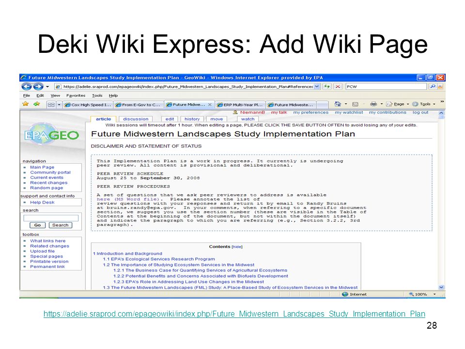This screenshot has height=349, width=465.
Task: Switch to the ERP Multi-Year Pl tab
Action: click(240, 105)
